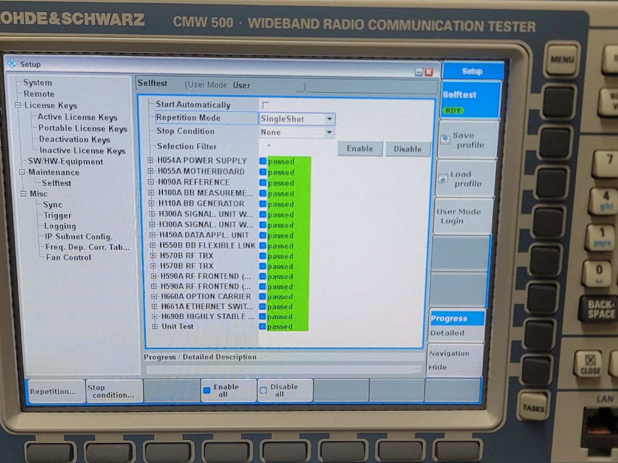This screenshot has height=463, width=618.
Task: Toggle checkbox for H055A MOTHERBOARD test
Action: coord(263,172)
